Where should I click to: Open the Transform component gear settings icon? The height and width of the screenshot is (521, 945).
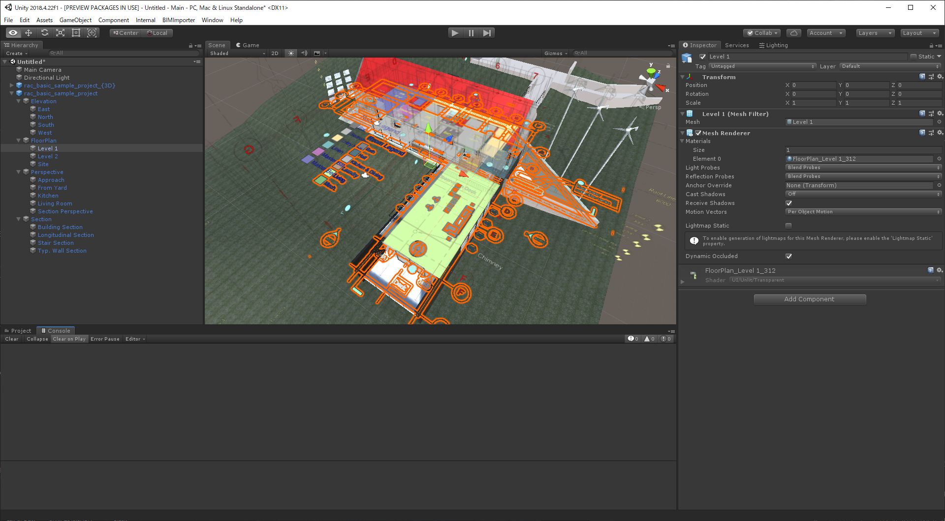(940, 77)
